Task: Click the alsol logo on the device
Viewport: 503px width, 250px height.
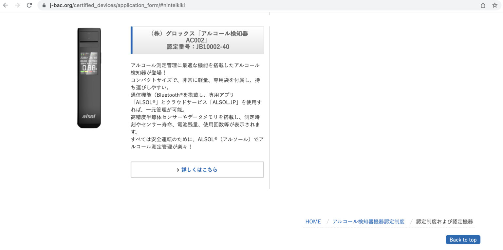Action: (89, 116)
